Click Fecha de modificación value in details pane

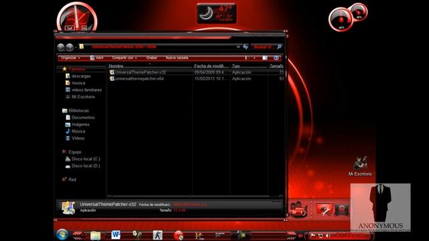click(x=190, y=205)
